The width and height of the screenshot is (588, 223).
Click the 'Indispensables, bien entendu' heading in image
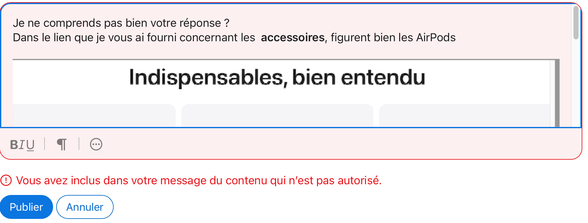277,78
